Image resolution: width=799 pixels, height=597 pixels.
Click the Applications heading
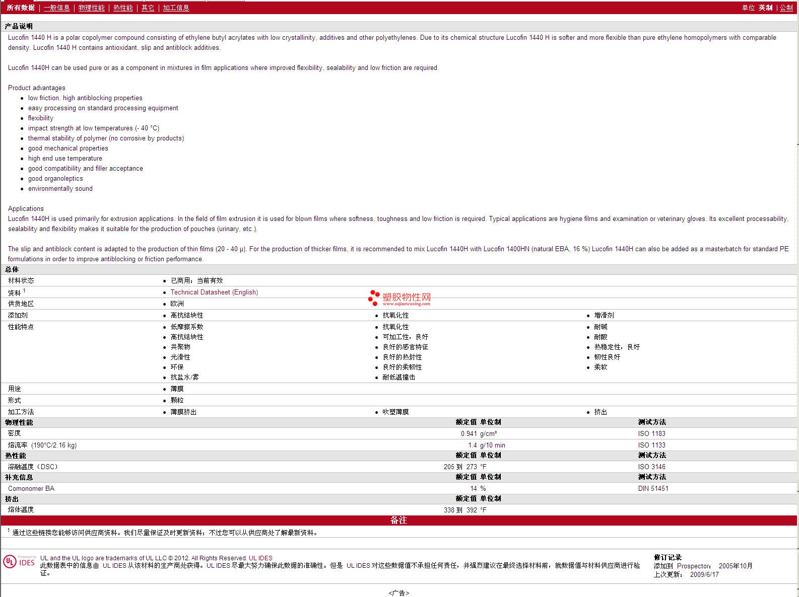pyautogui.click(x=26, y=208)
